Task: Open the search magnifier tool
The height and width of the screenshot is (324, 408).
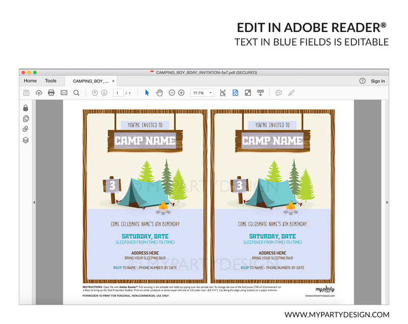Action: [x=76, y=93]
